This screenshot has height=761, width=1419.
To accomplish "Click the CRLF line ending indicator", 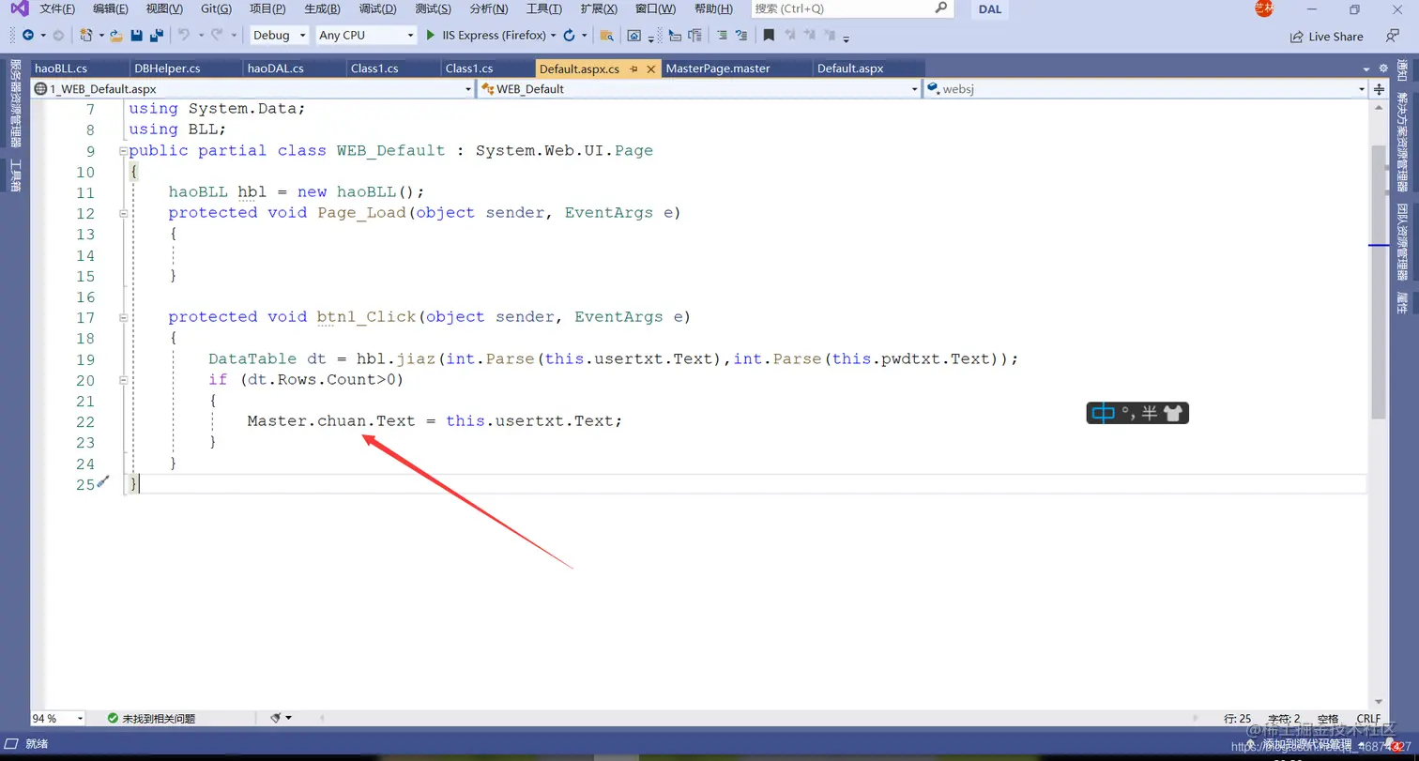I will coord(1367,718).
